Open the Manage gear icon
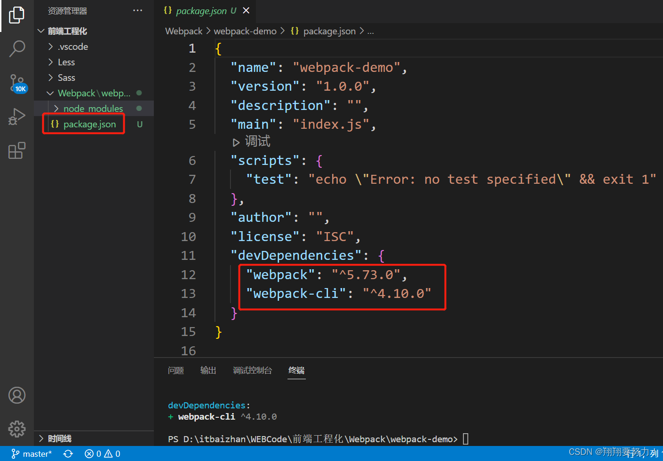 [17, 429]
